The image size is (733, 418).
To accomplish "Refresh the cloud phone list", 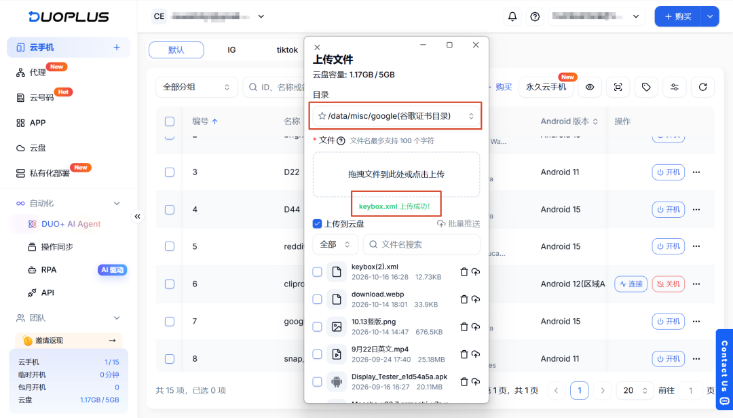I will click(x=702, y=87).
